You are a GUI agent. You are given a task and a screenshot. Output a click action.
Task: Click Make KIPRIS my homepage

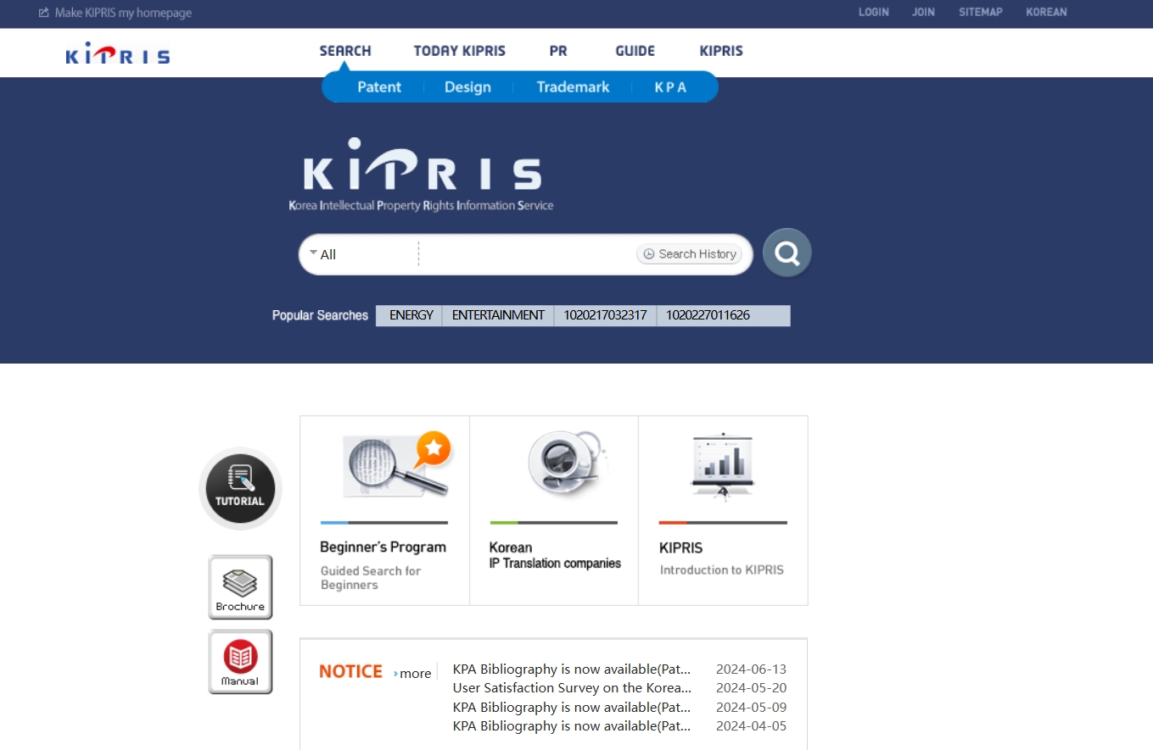[x=115, y=13]
